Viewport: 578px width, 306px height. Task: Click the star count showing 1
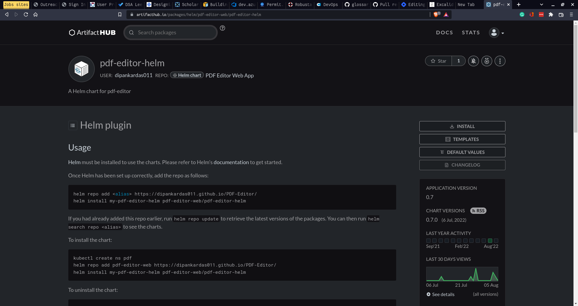[458, 61]
